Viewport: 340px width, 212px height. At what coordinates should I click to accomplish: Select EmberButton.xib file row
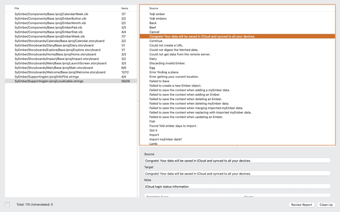(71, 19)
